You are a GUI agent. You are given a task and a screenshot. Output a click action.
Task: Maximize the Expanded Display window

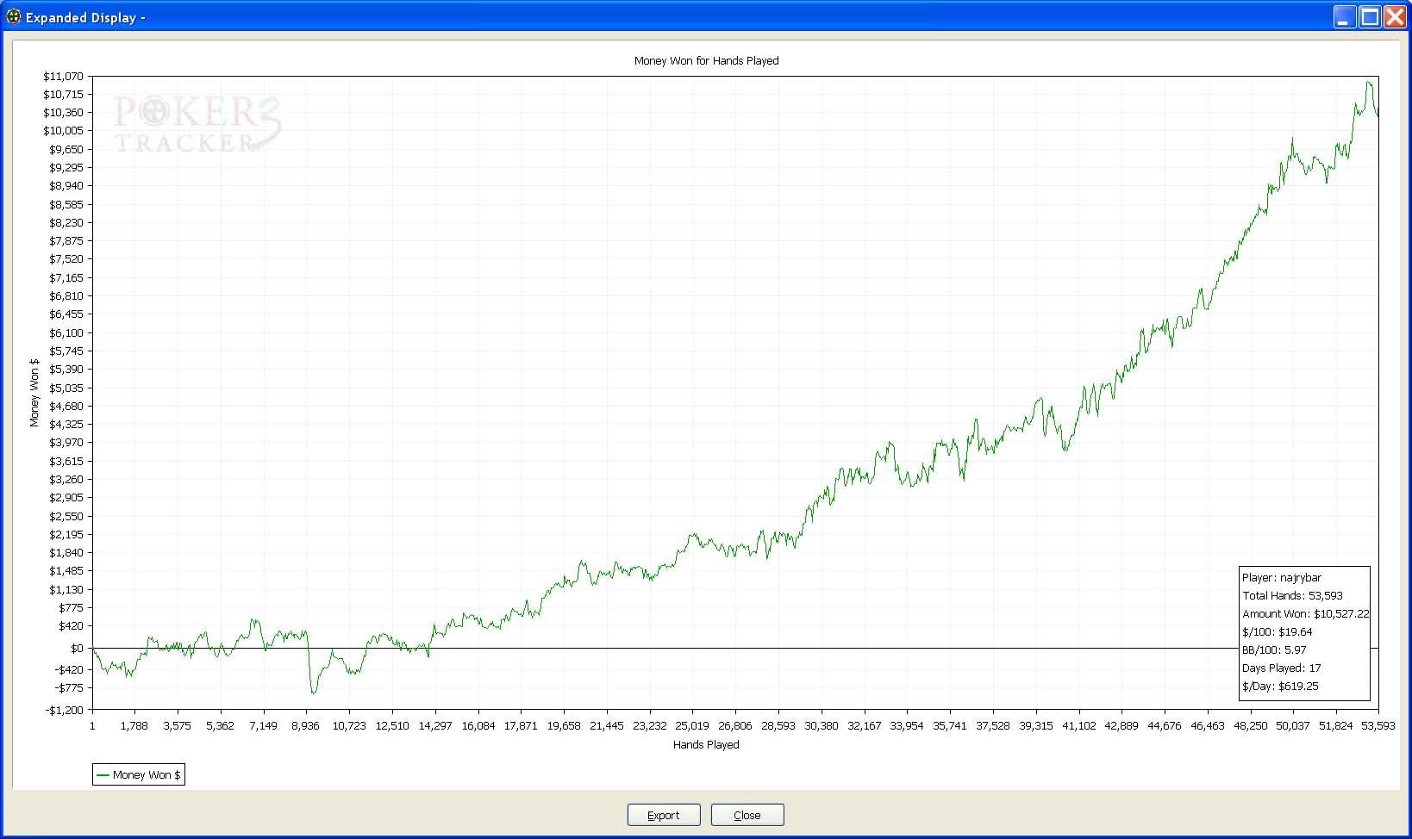pyautogui.click(x=1370, y=16)
